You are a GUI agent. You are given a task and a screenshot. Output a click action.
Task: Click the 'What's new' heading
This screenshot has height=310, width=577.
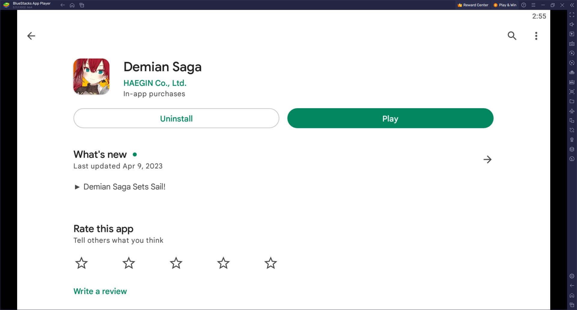(x=100, y=154)
